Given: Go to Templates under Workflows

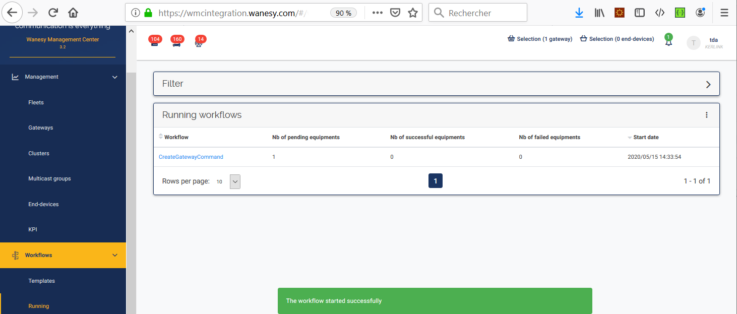Looking at the screenshot, I should point(42,281).
